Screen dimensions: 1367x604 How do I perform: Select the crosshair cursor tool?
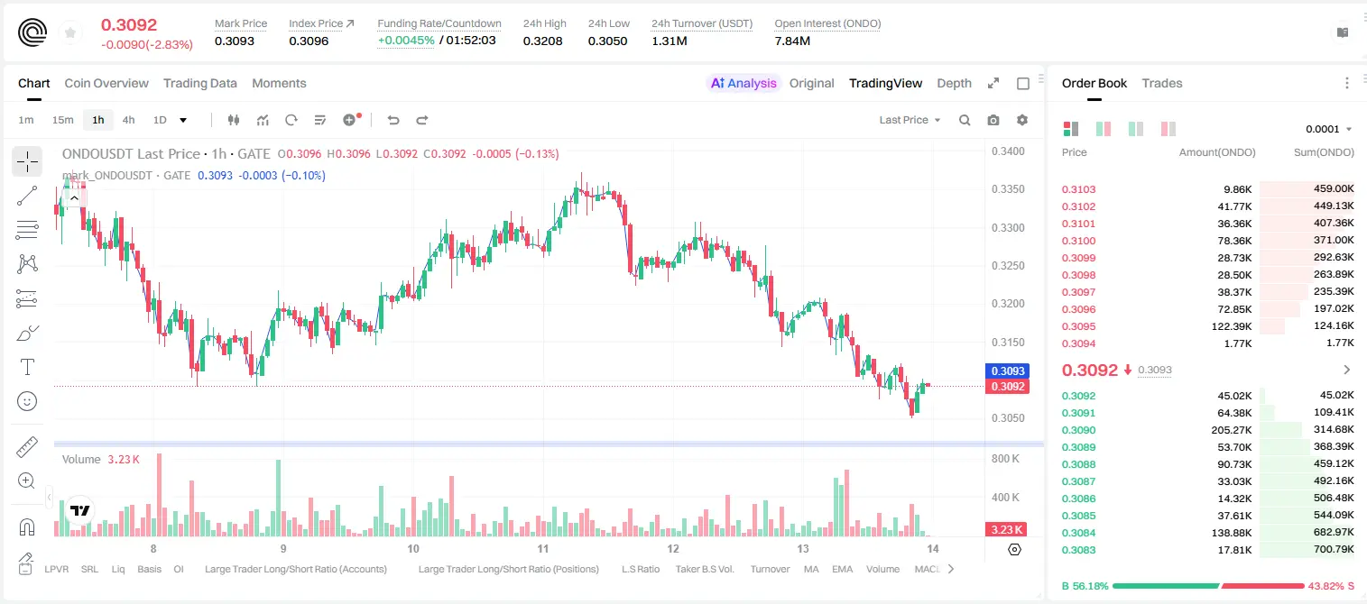[x=27, y=162]
